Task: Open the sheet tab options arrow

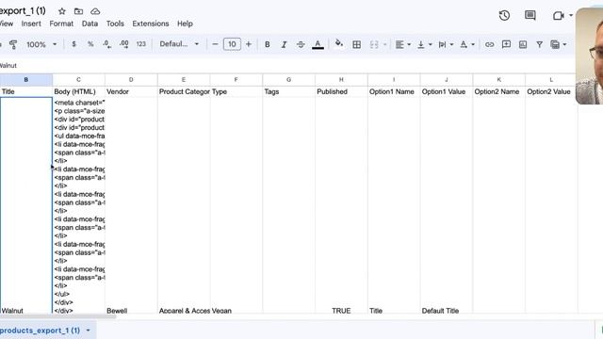Action: [x=88, y=331]
